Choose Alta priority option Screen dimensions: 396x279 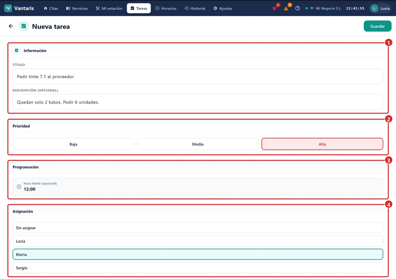pos(322,144)
